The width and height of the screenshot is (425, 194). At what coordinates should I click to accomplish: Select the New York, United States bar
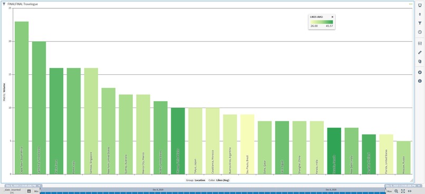point(109,131)
